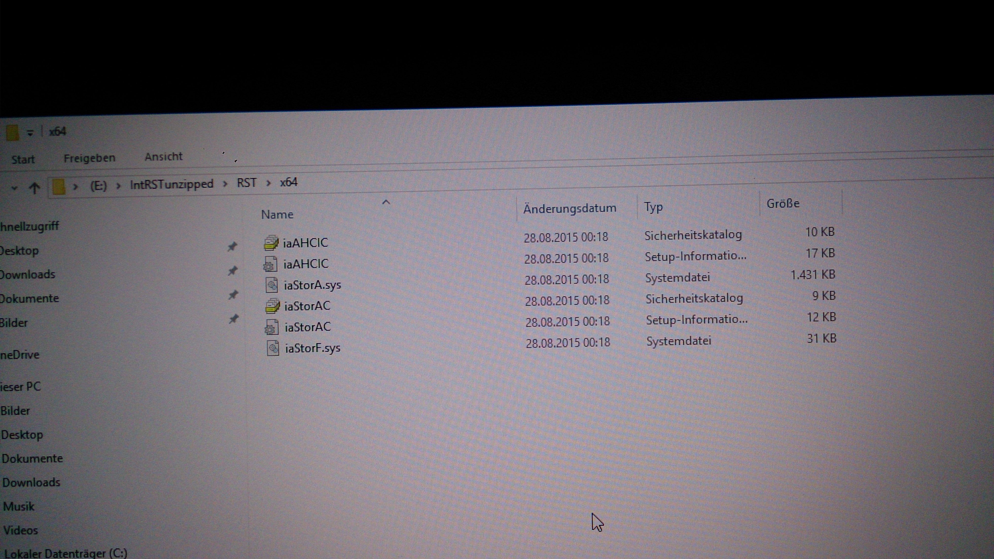Sort by Größe column header
Viewport: 994px width, 559px height.
point(783,203)
